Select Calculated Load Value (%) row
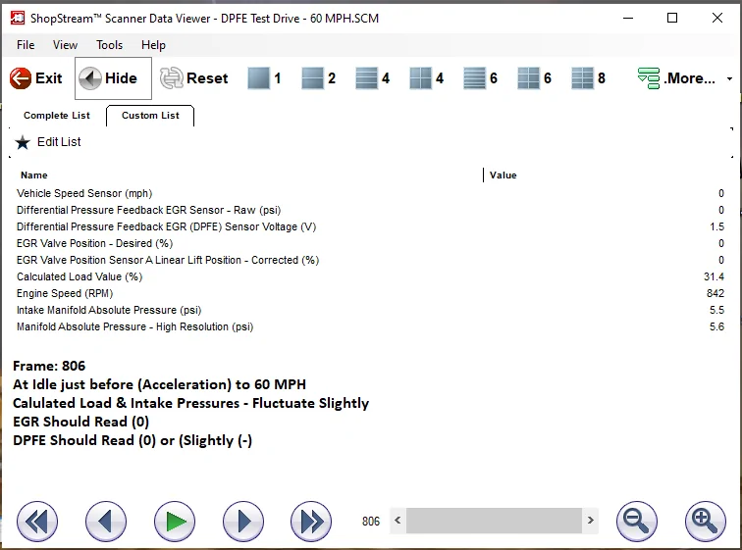 [x=370, y=276]
